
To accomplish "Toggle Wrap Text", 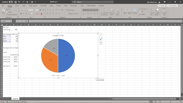I will [70, 10].
